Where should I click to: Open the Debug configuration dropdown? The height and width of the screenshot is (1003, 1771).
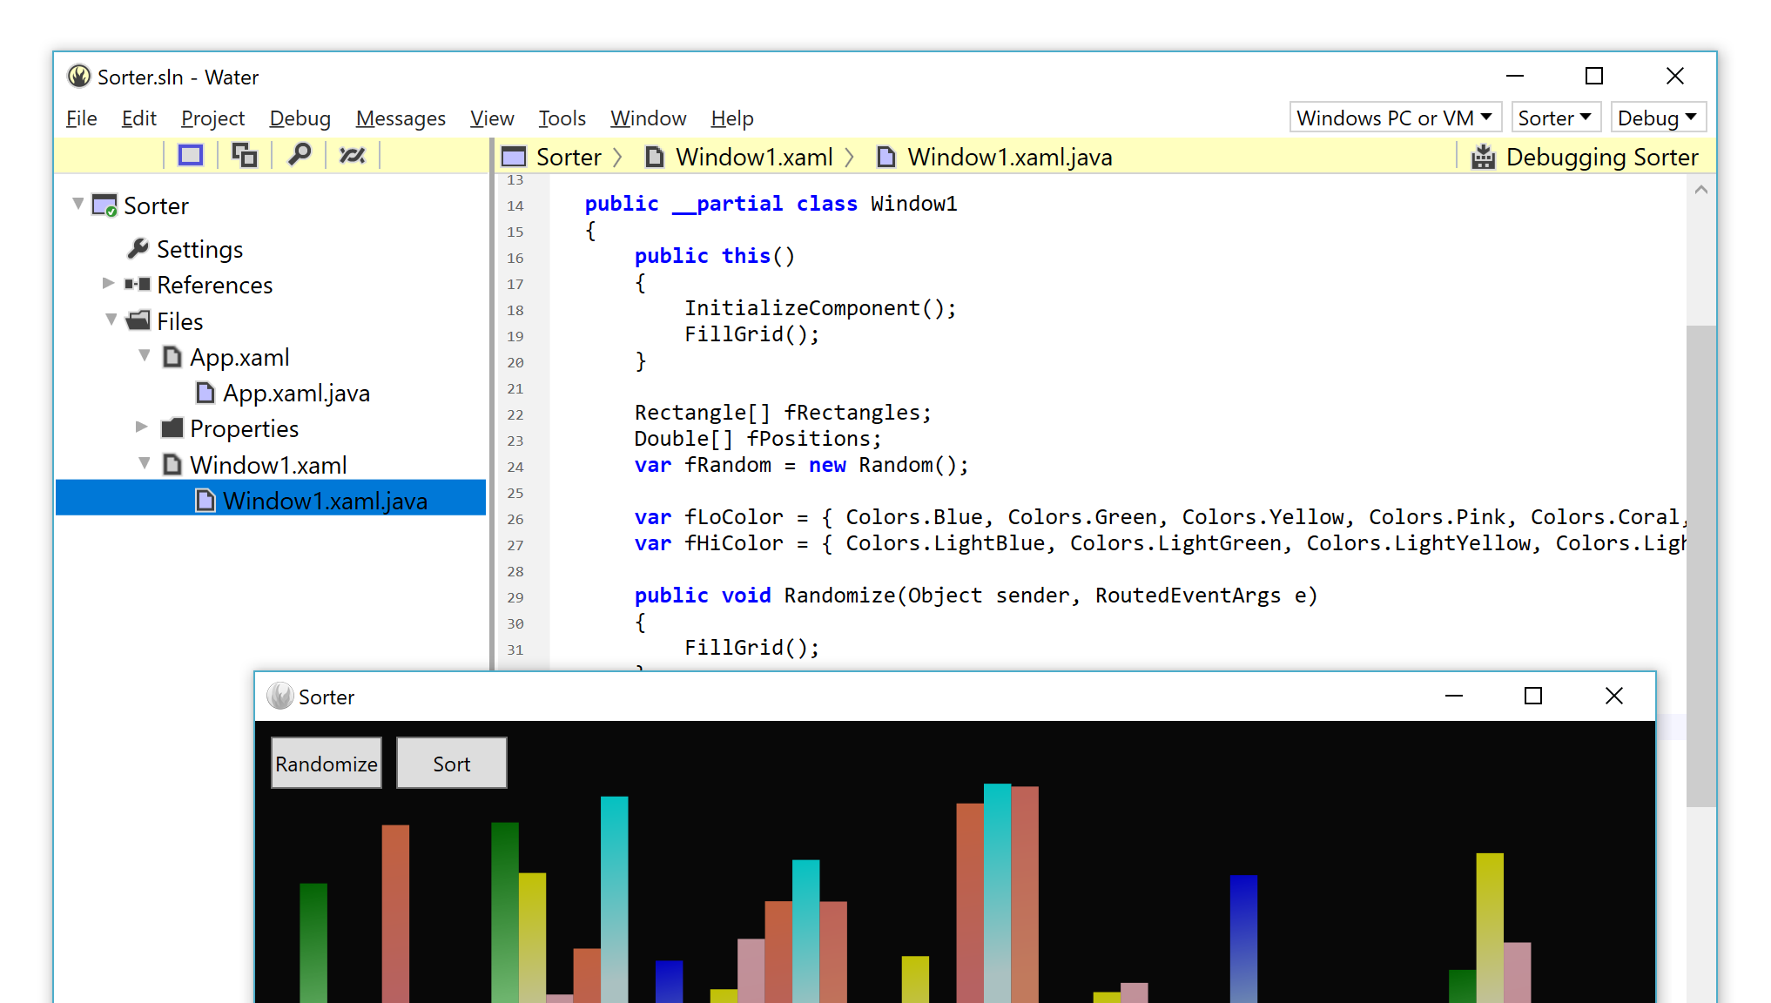pyautogui.click(x=1657, y=117)
